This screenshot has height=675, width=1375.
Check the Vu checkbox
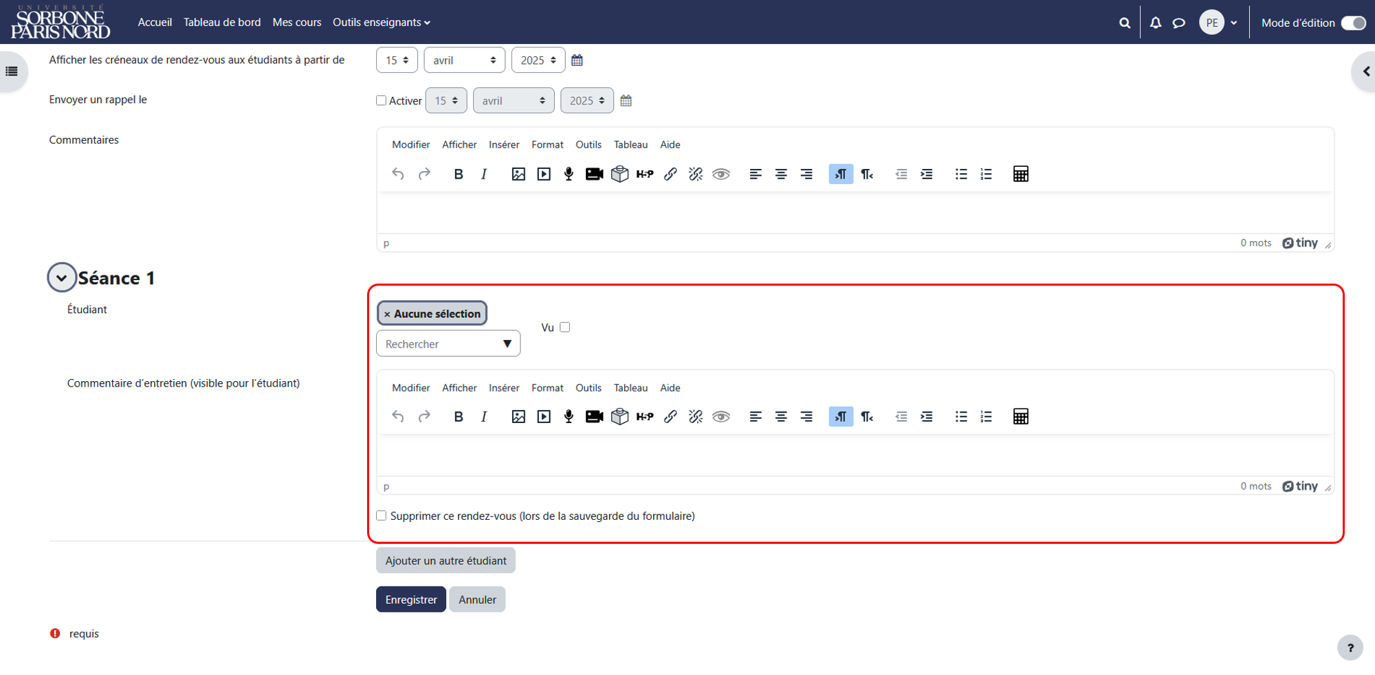point(564,328)
